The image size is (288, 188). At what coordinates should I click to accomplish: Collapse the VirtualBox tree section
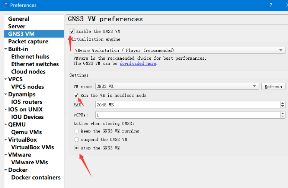pyautogui.click(x=6, y=139)
